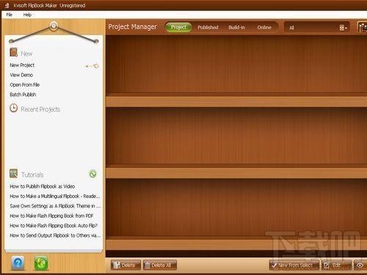Click the Recent Projects heading
The width and height of the screenshot is (367, 275).
[40, 109]
